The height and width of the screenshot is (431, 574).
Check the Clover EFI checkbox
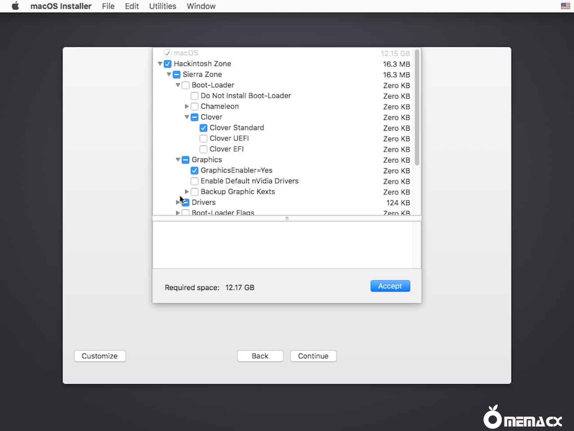tap(204, 149)
